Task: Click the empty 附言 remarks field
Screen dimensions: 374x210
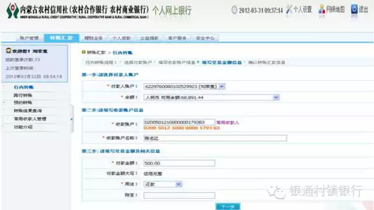Action: pyautogui.click(x=179, y=195)
